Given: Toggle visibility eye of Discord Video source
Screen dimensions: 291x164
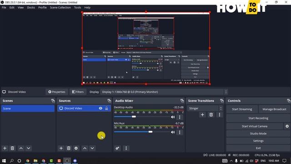Looking at the screenshot, I should pos(100,108).
